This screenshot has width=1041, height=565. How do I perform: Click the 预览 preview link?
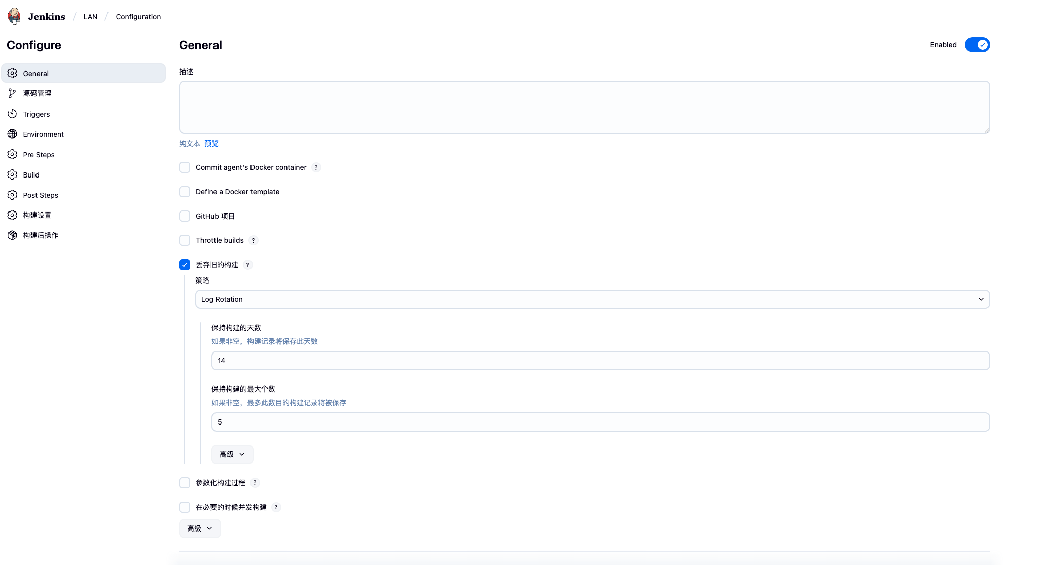(x=211, y=144)
